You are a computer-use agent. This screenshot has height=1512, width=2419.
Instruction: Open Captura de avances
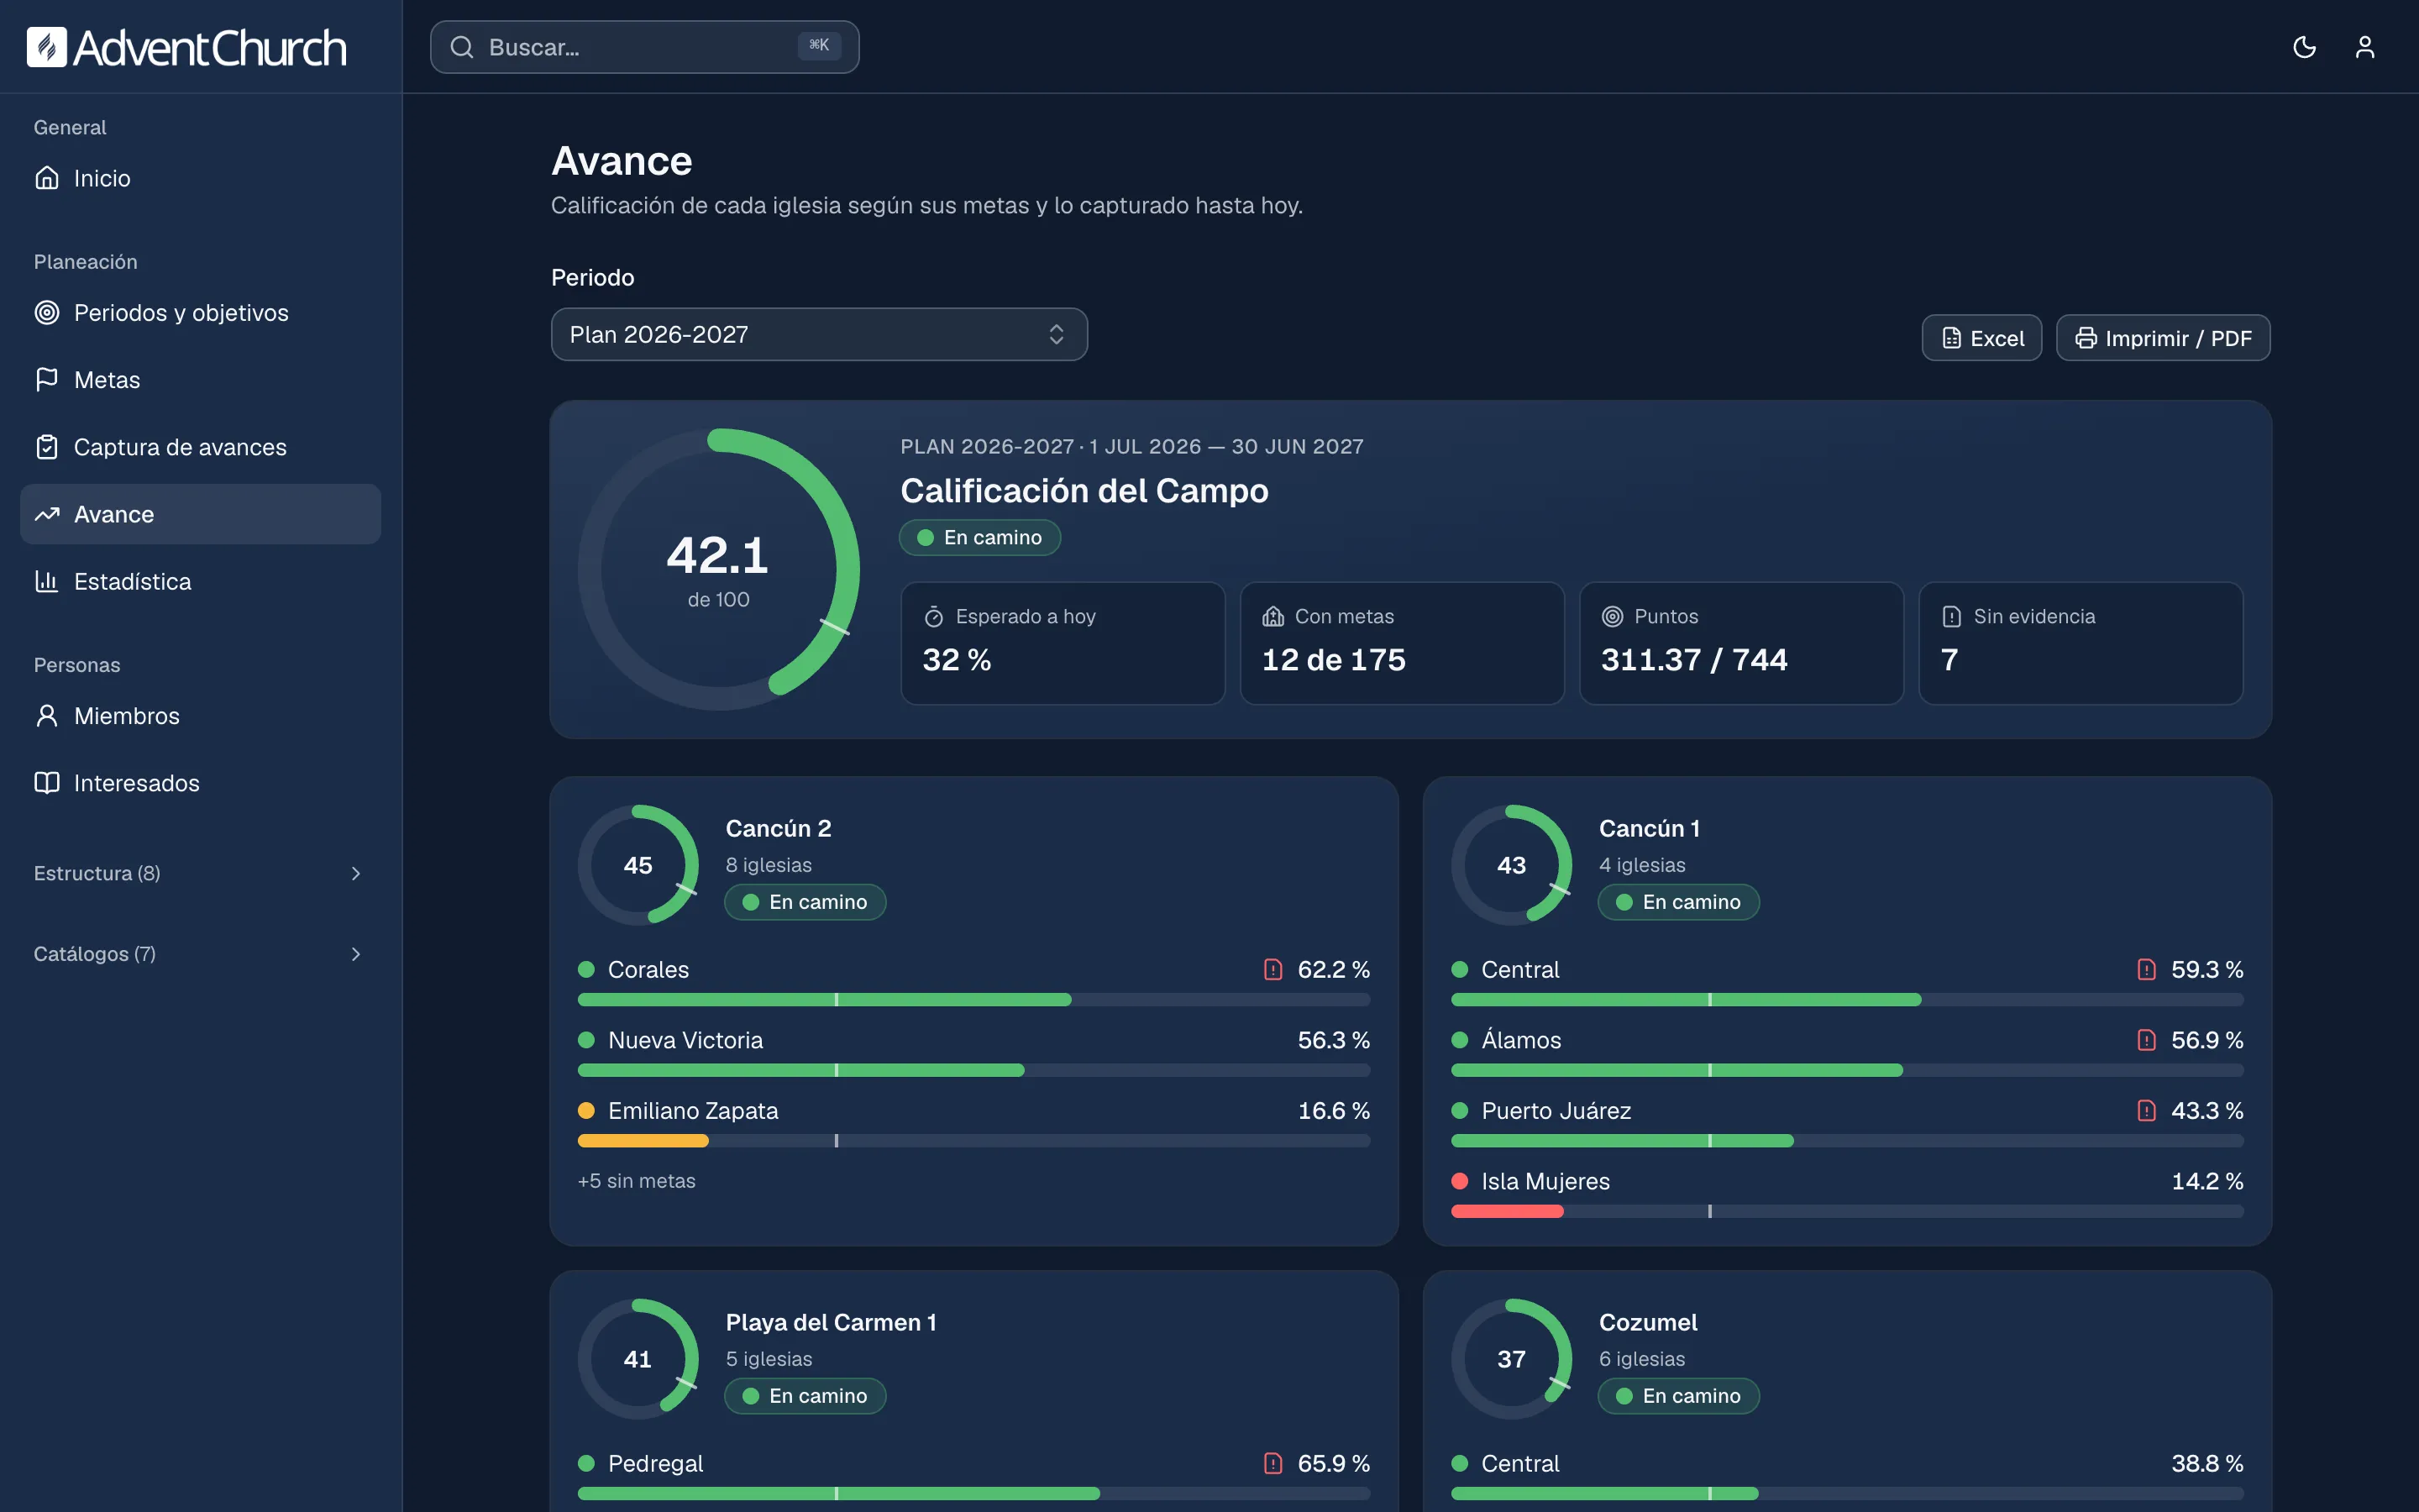click(200, 447)
